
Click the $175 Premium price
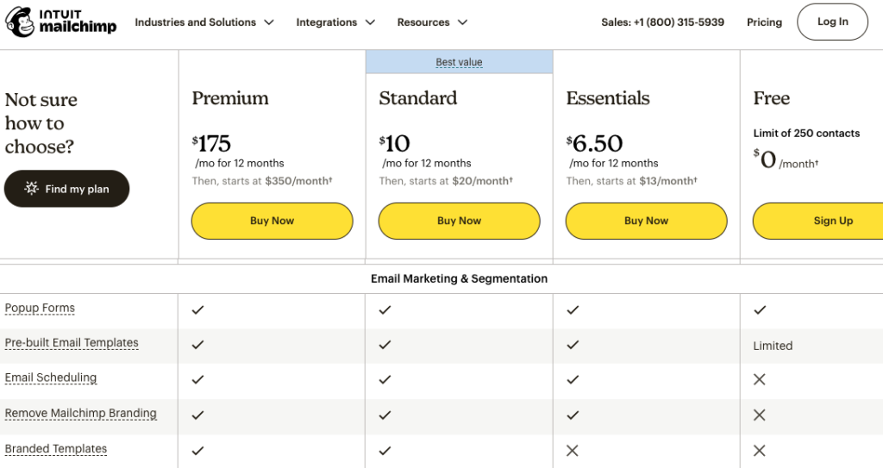(x=211, y=144)
